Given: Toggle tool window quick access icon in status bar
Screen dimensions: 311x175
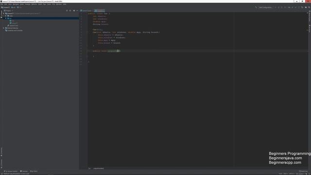Looking at the screenshot, I should pos(1,174).
